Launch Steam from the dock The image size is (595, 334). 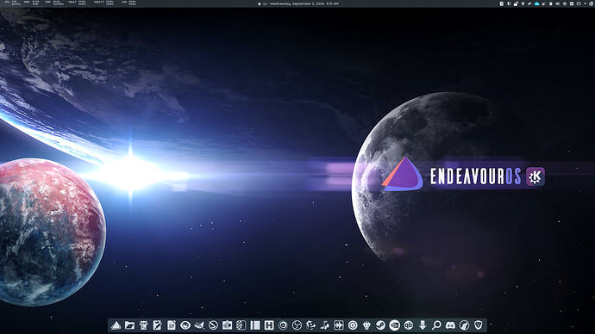point(380,325)
